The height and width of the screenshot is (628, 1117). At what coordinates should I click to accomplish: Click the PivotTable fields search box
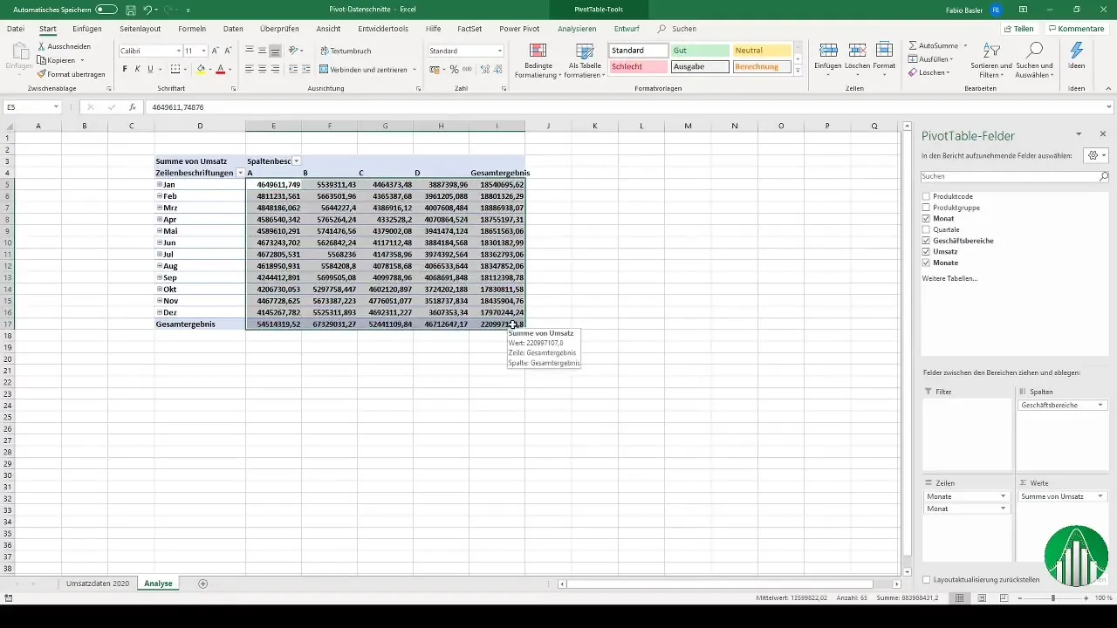(x=1015, y=176)
